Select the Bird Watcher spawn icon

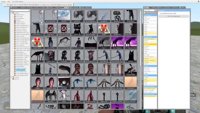pos(104,16)
